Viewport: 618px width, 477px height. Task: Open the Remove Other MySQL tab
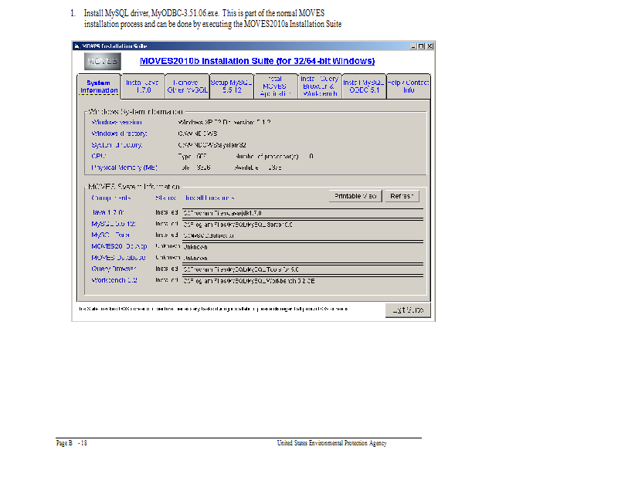click(x=187, y=86)
